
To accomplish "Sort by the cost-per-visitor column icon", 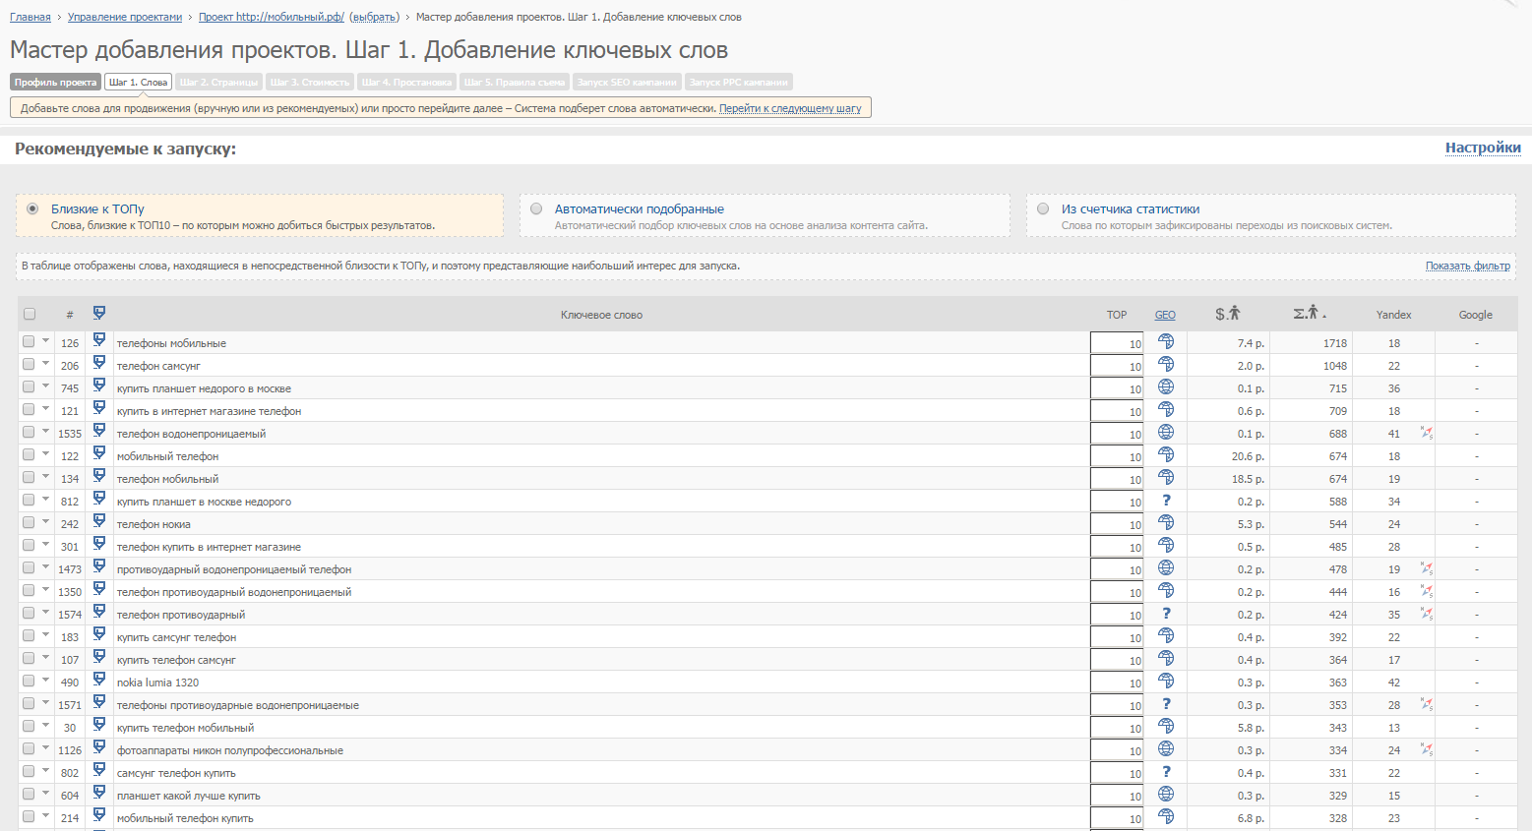I will pyautogui.click(x=1227, y=314).
